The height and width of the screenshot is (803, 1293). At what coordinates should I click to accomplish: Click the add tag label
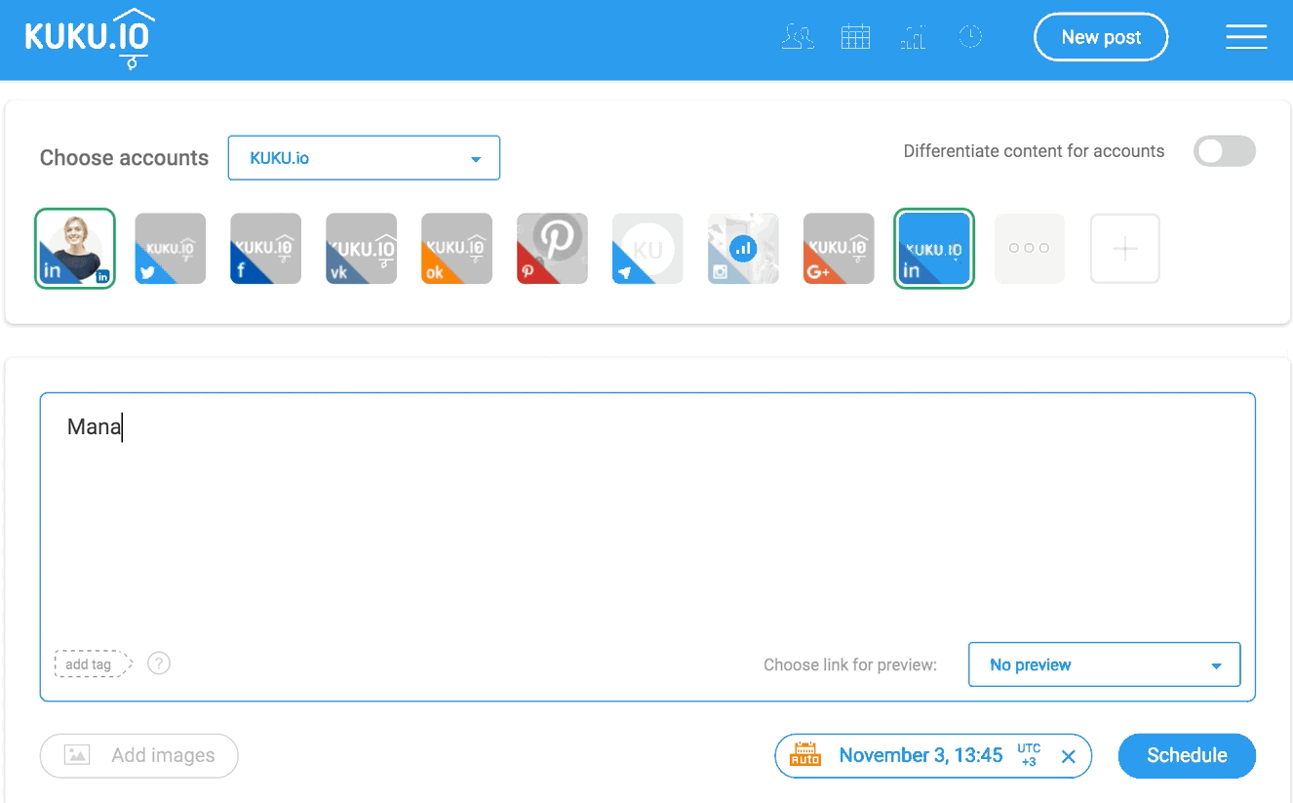89,664
